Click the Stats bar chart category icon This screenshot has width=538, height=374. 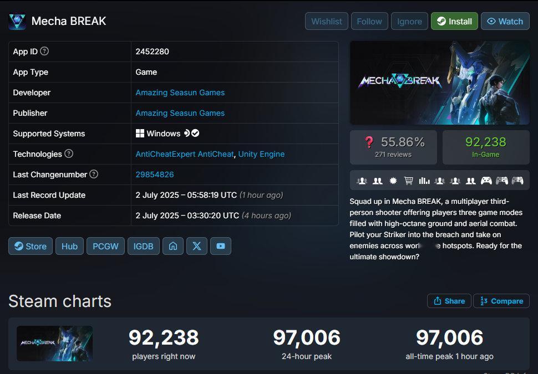click(x=424, y=181)
